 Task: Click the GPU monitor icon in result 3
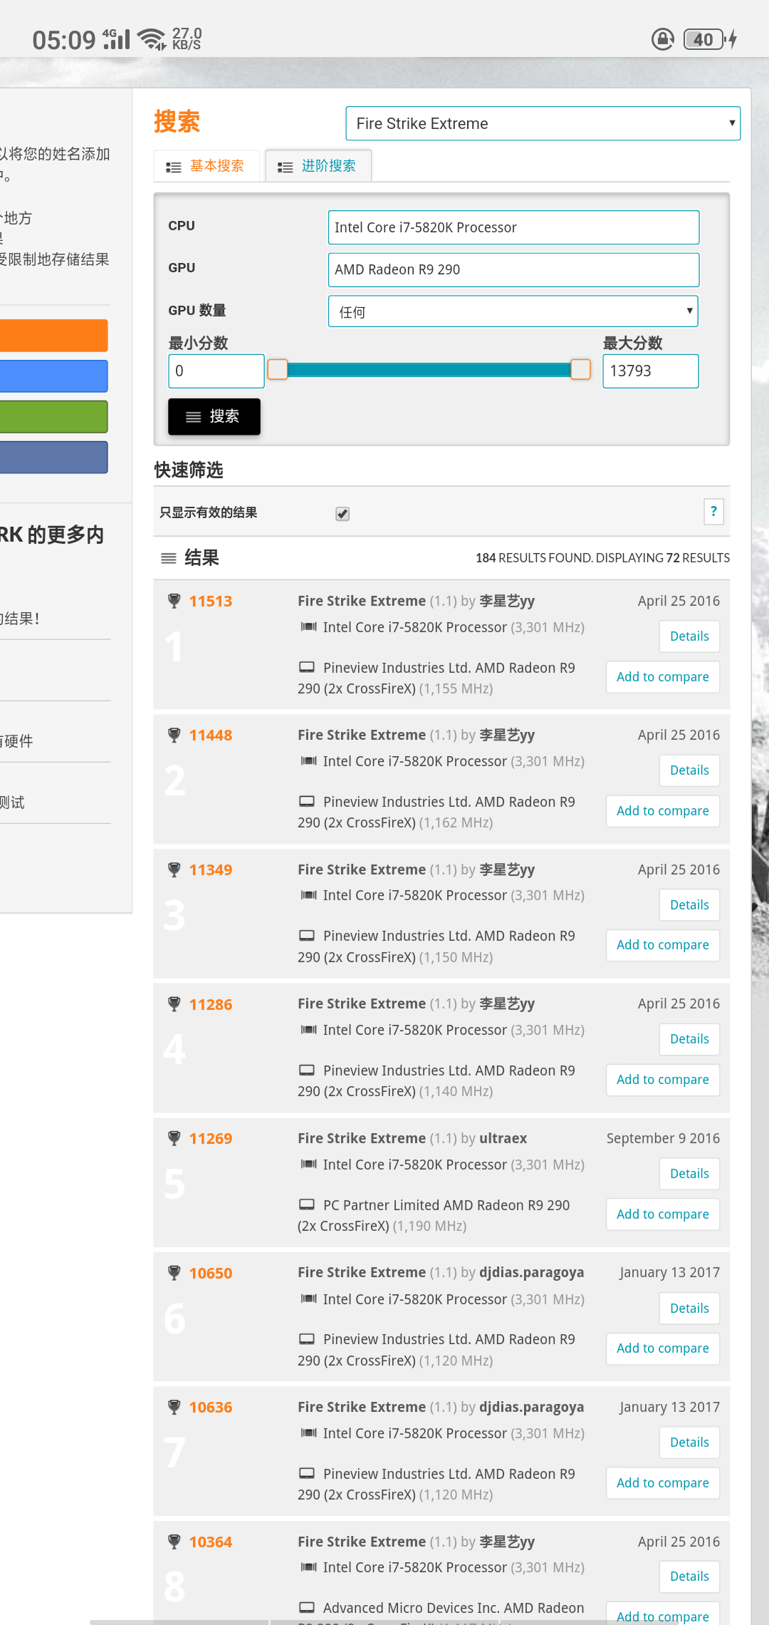click(x=307, y=935)
